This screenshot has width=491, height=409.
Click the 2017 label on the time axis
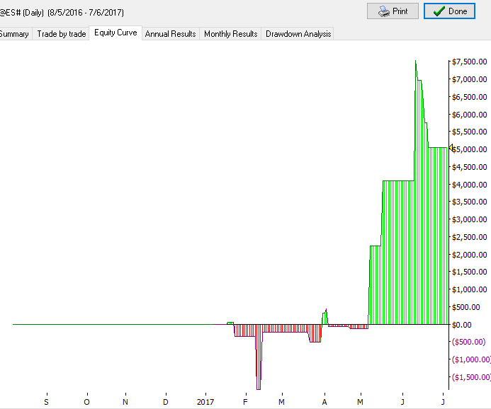(x=205, y=402)
